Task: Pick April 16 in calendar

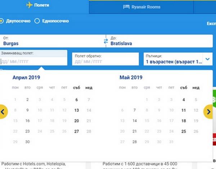Action: (x=28, y=121)
